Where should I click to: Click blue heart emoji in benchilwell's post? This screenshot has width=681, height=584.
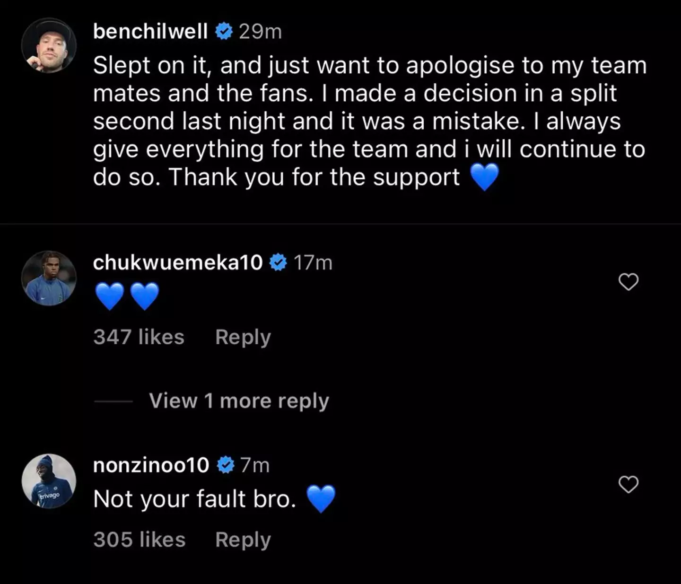(485, 177)
